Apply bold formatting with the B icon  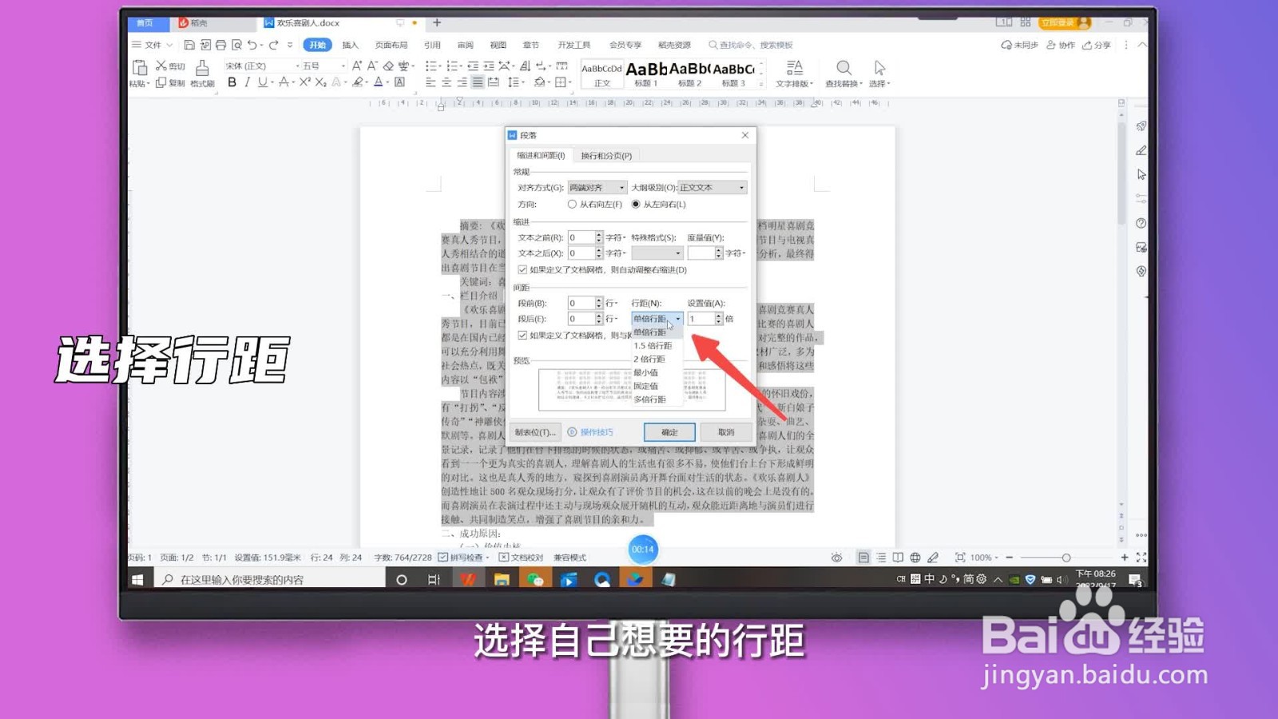(x=232, y=81)
